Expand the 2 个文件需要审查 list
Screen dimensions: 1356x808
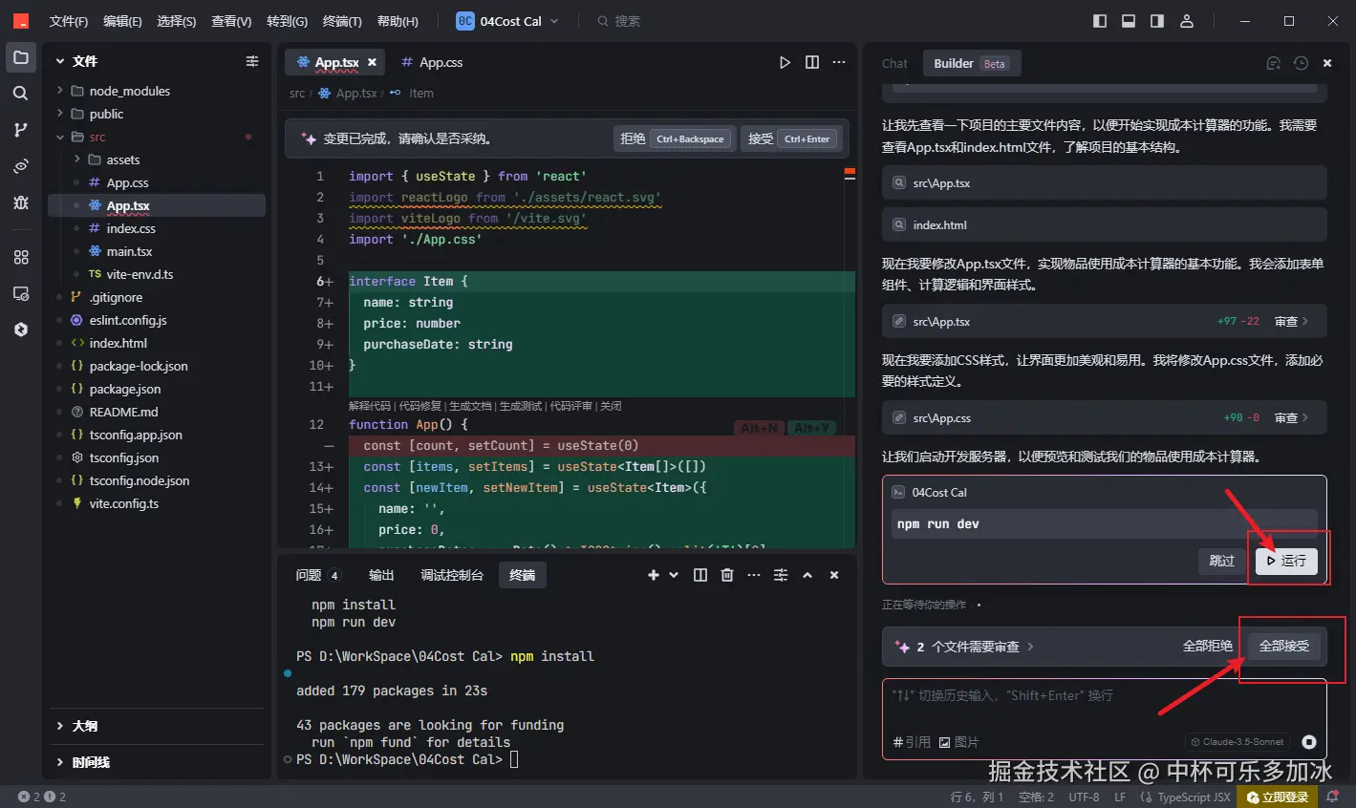pos(964,647)
